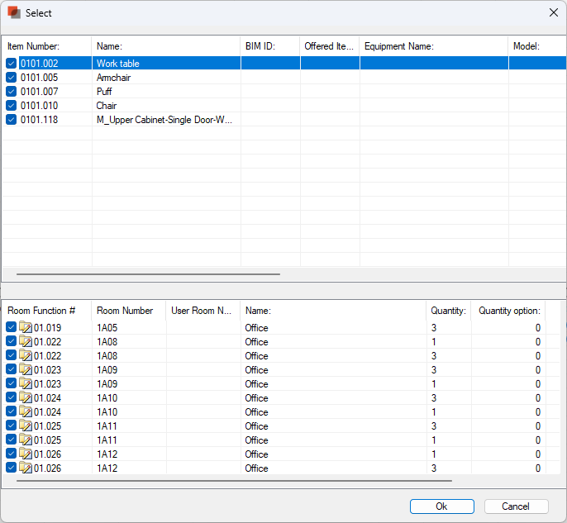Toggle the checkbox for Armchair item 0101.005
The height and width of the screenshot is (523, 567).
tap(12, 78)
